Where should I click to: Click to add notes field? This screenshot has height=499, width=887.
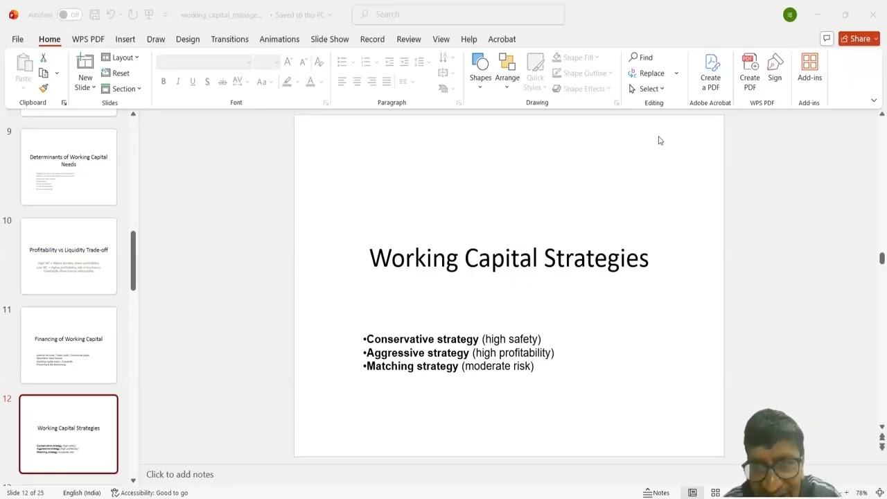pos(180,475)
